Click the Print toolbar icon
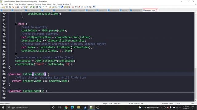 click(18, 7)
